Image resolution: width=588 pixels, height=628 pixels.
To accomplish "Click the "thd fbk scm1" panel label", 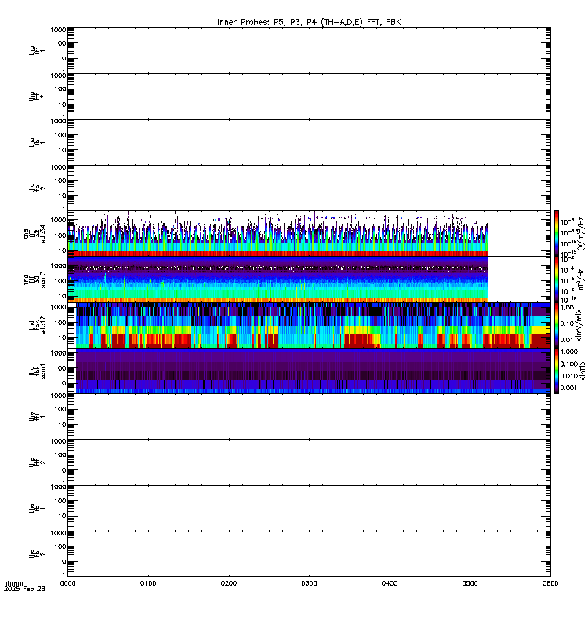I will (37, 371).
